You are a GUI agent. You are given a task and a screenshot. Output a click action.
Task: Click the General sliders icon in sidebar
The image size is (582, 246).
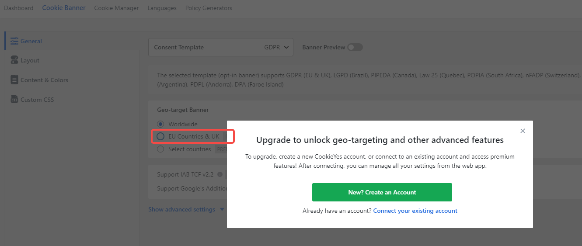[x=14, y=41]
